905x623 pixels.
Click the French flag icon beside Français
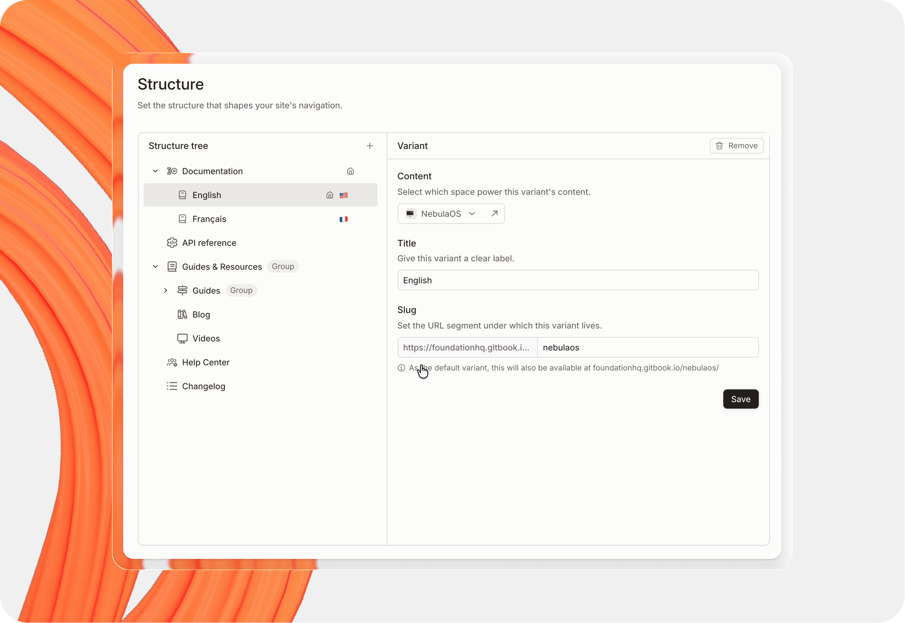pos(343,219)
